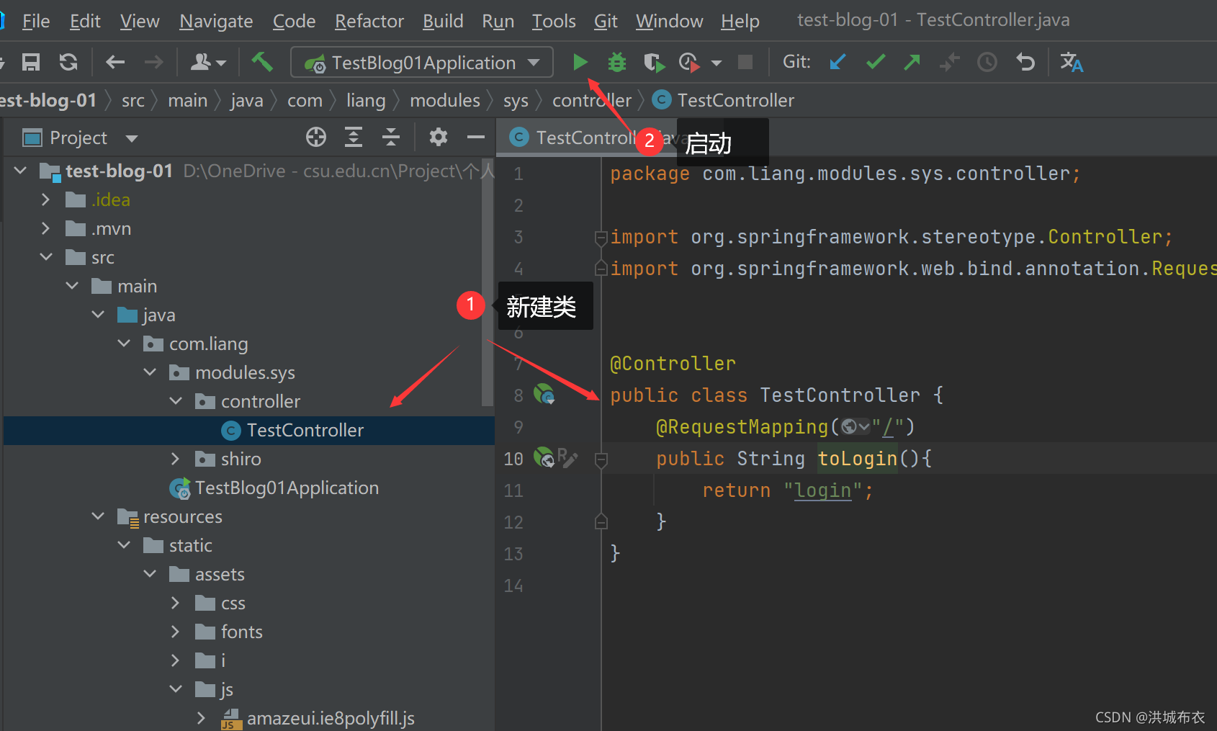Update project with the blue Git arrow
This screenshot has height=731, width=1217.
[x=837, y=63]
